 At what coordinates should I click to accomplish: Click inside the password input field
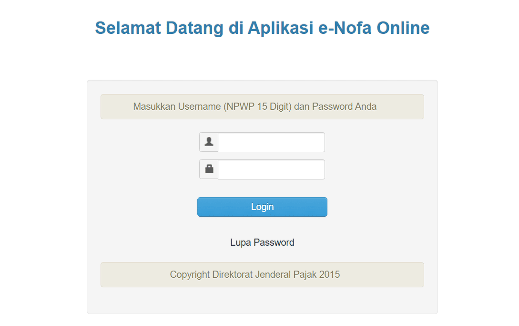271,169
